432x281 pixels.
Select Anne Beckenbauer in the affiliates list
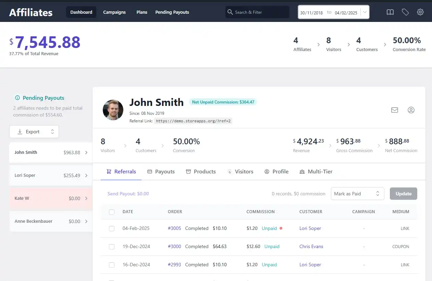click(x=51, y=221)
